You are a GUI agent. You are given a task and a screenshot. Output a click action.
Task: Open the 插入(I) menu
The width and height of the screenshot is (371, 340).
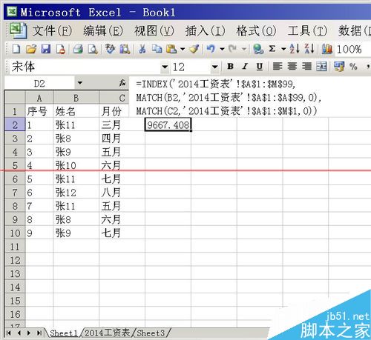pos(206,31)
